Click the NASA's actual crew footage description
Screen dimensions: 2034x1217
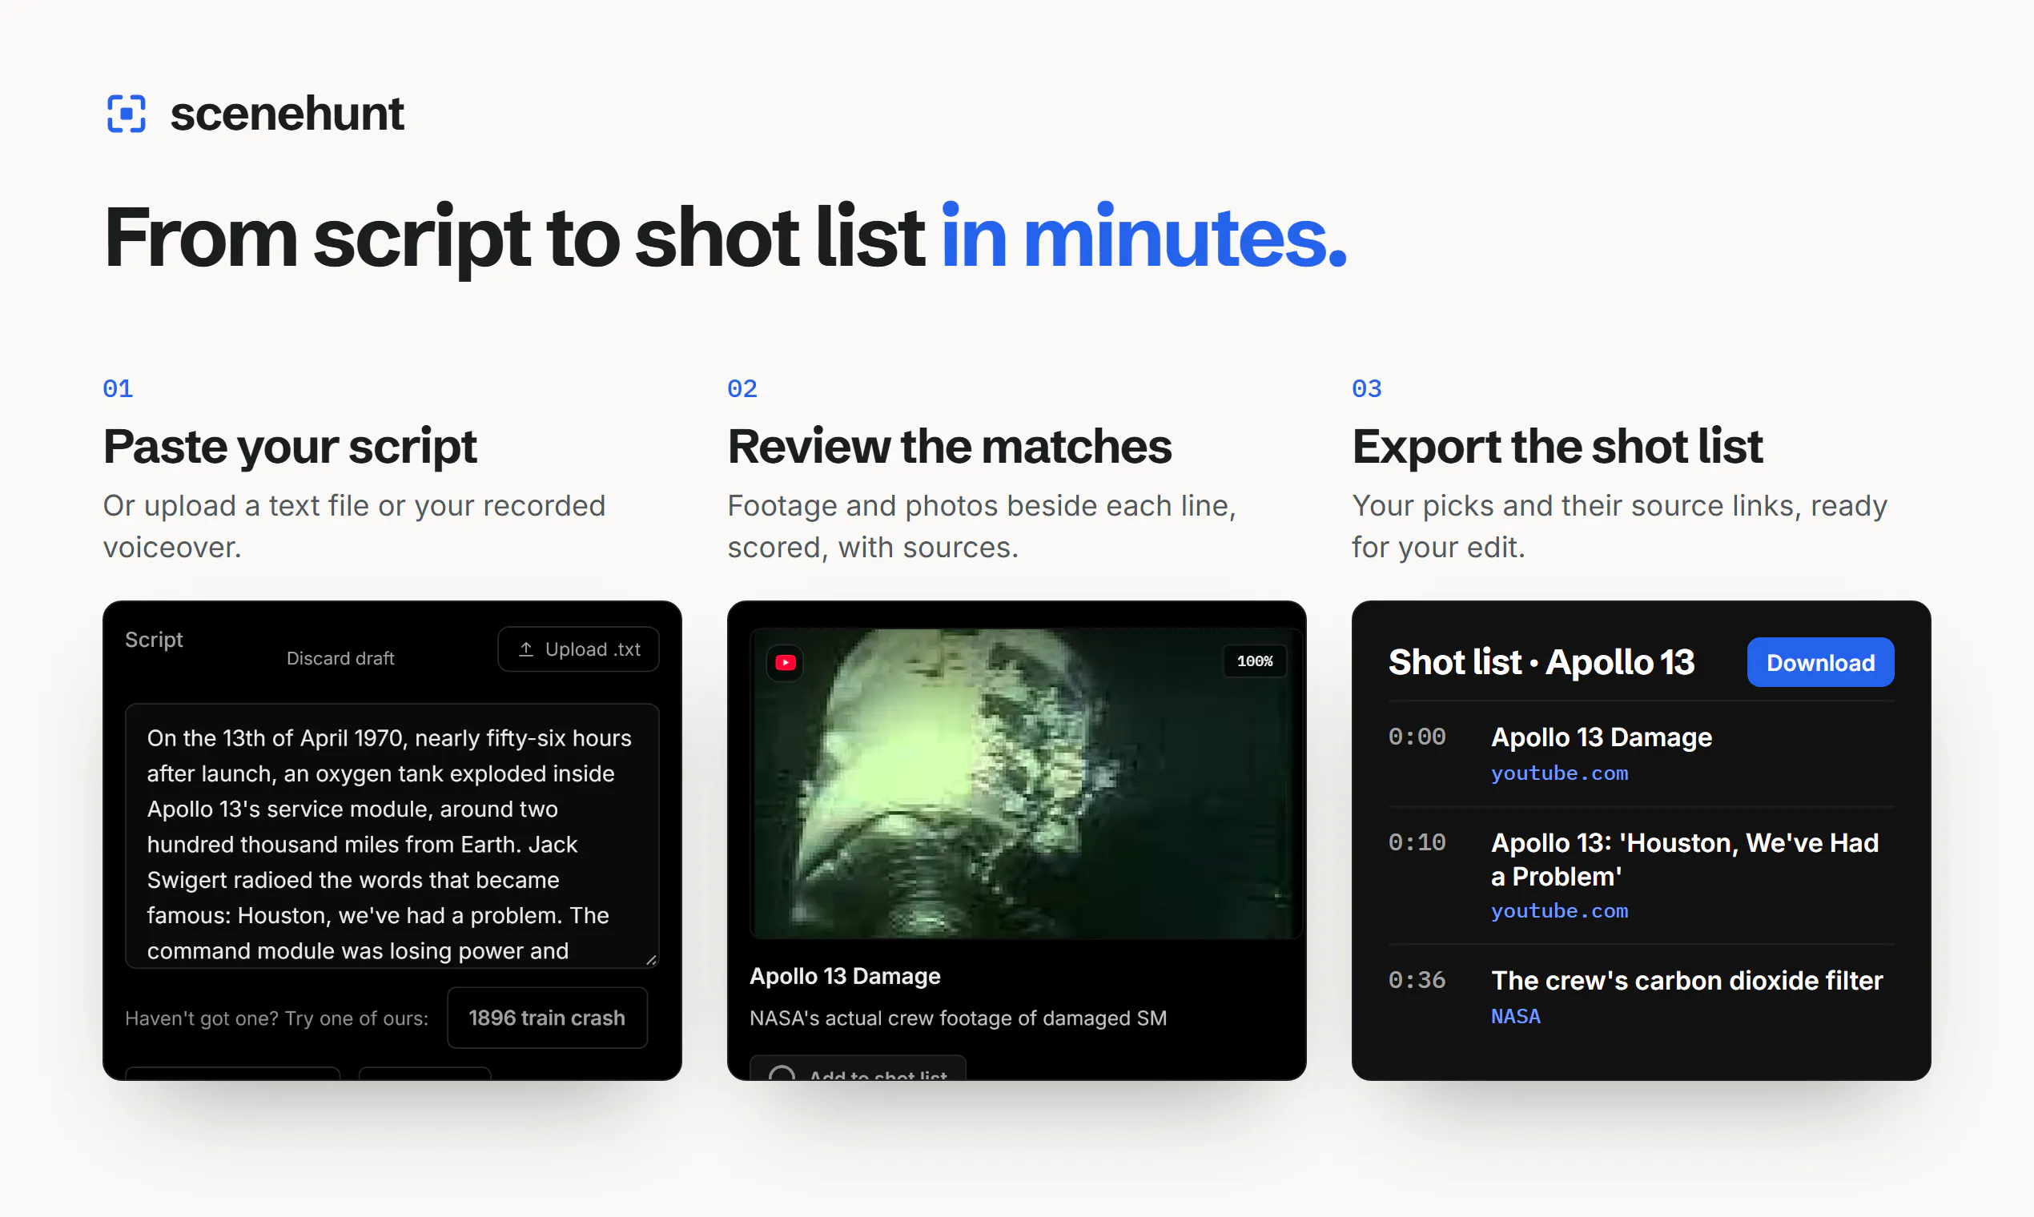(958, 1018)
